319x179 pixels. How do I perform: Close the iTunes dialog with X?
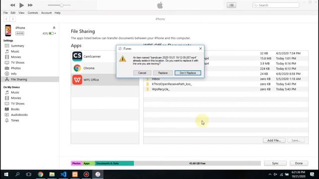coord(200,49)
